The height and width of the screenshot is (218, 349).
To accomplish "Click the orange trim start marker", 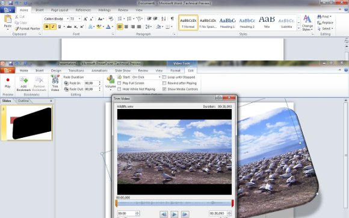I will 116,204.
